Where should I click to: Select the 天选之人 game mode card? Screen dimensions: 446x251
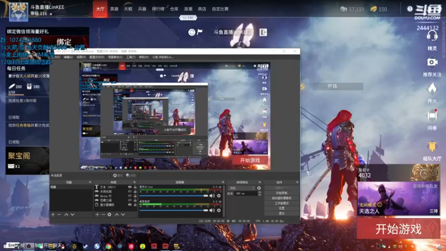pyautogui.click(x=398, y=199)
